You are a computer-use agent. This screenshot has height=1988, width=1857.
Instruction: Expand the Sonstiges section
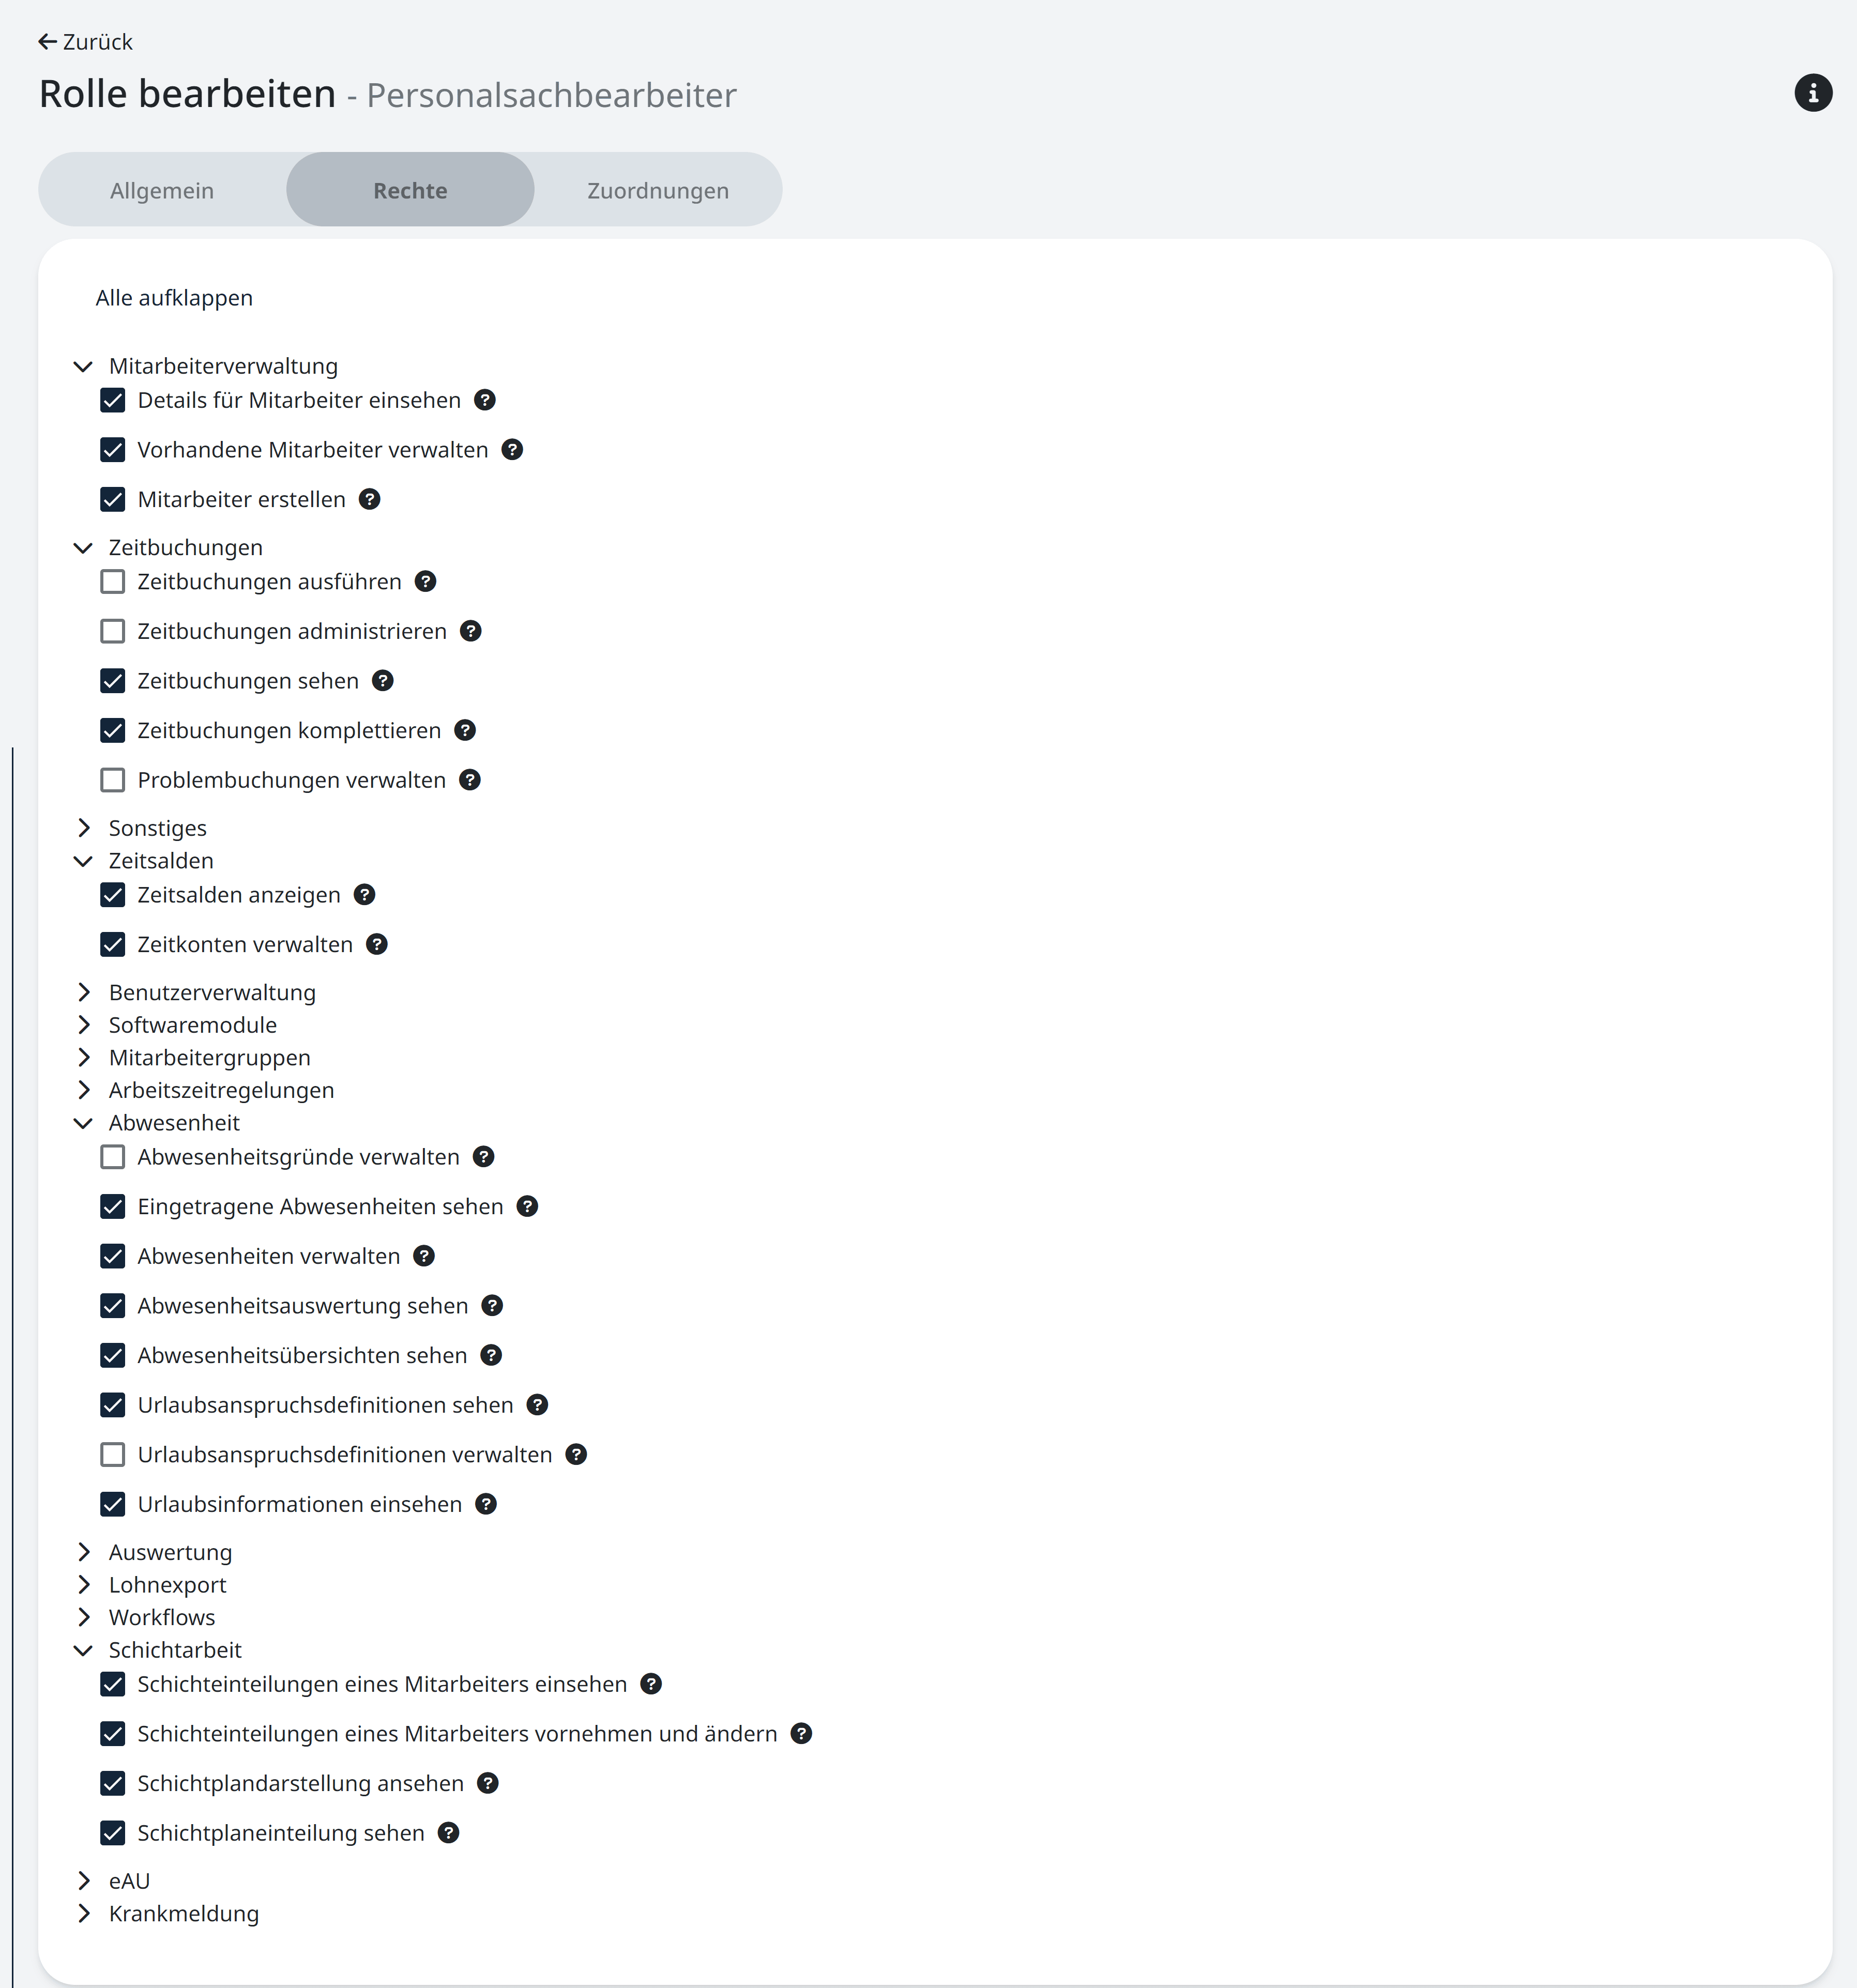84,828
